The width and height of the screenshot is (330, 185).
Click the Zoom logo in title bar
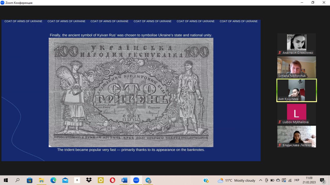click(3, 3)
